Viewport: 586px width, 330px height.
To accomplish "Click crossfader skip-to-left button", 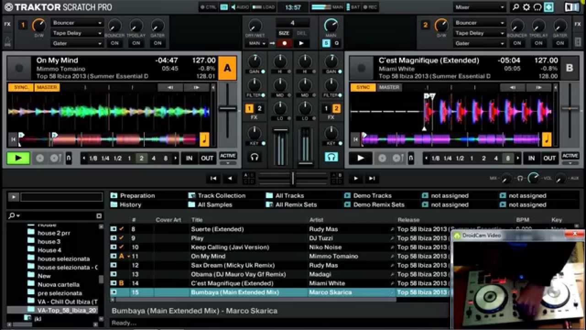I will pos(213,178).
